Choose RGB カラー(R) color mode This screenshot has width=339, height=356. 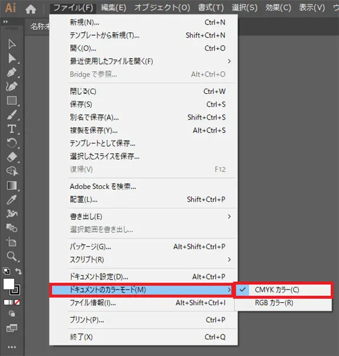pos(283,303)
